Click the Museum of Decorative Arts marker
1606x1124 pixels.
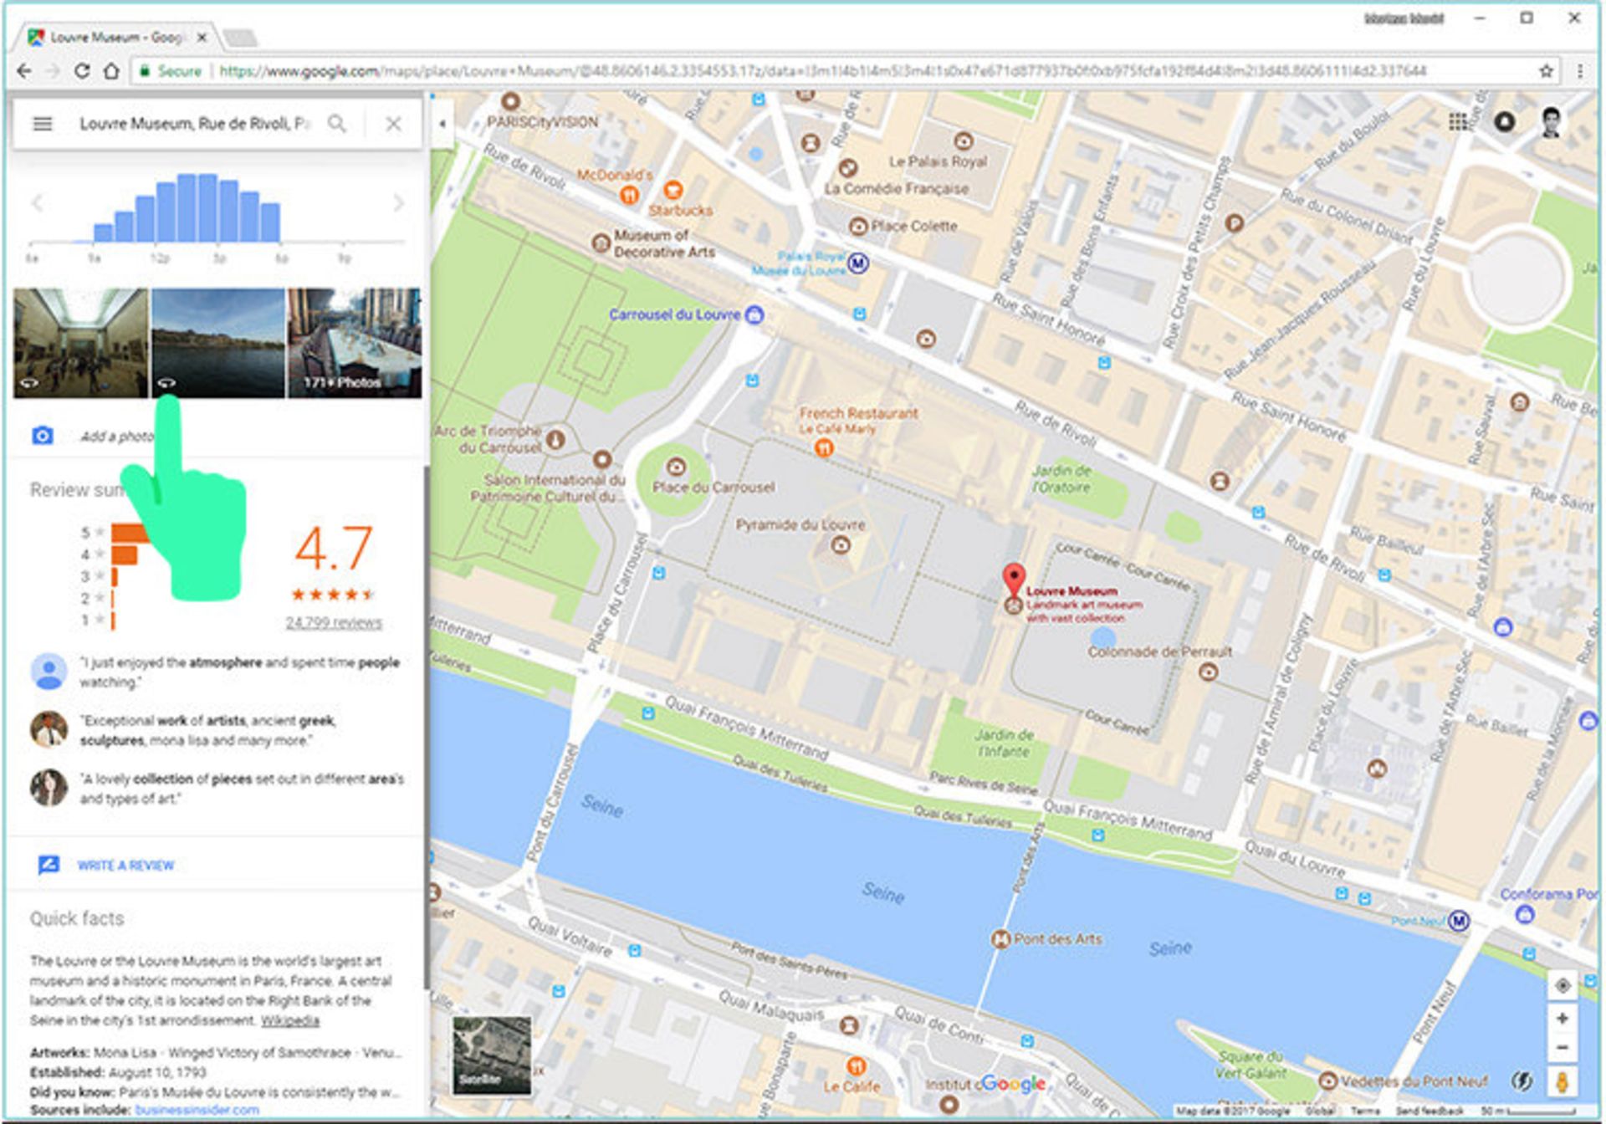coord(601,243)
